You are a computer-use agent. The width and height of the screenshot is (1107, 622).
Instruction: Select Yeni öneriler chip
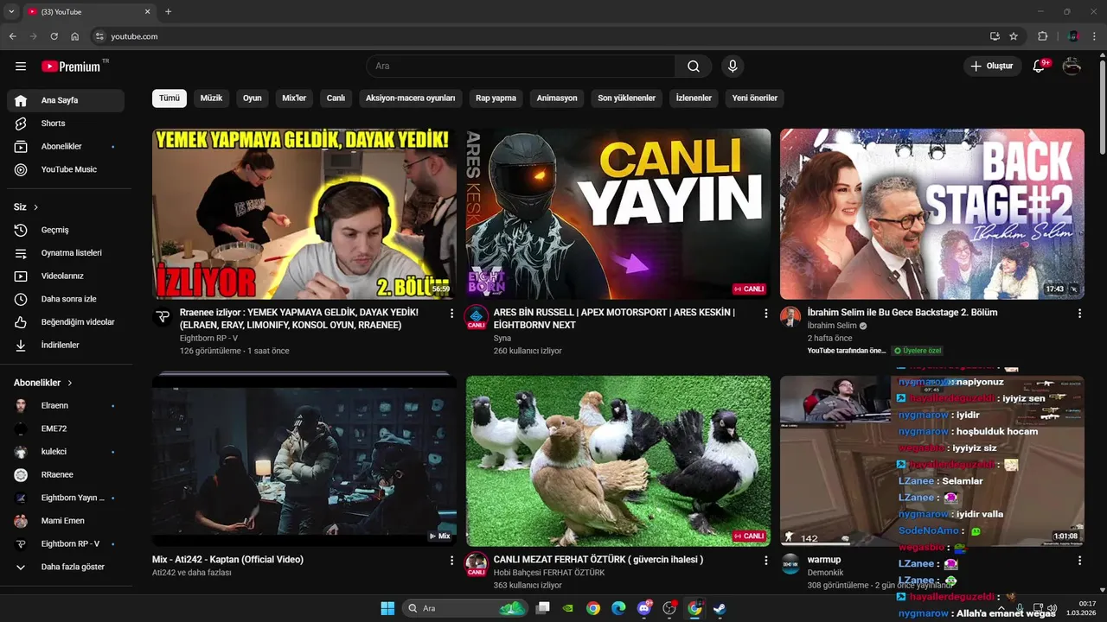tap(755, 98)
